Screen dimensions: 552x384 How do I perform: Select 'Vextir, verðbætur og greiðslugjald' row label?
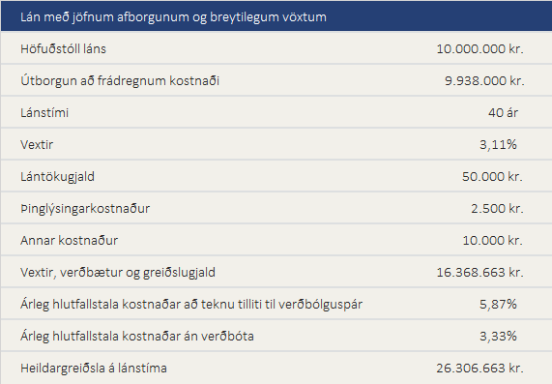(x=118, y=273)
